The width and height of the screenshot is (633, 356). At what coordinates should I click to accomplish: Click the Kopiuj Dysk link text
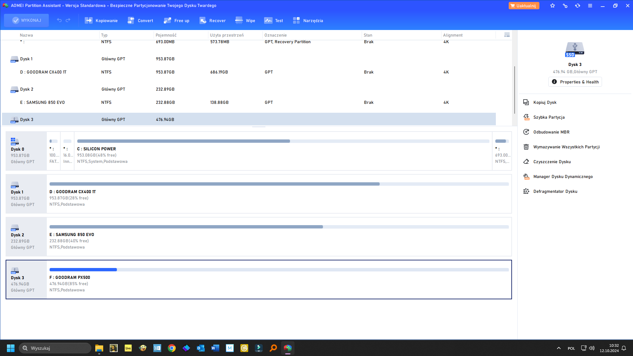pos(545,103)
